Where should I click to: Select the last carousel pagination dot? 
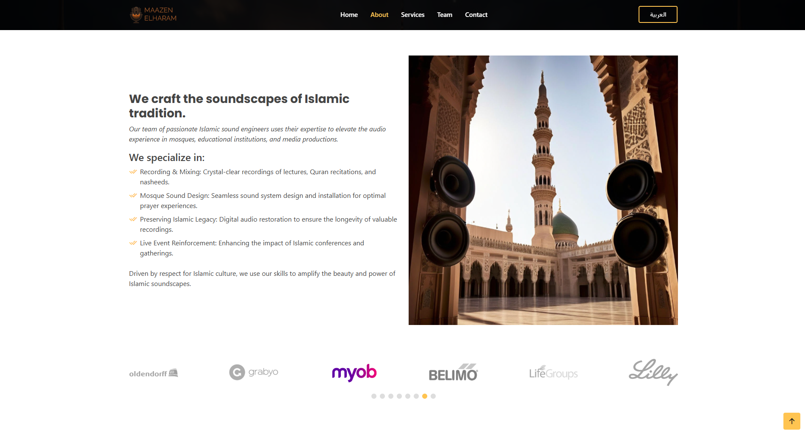(x=433, y=396)
